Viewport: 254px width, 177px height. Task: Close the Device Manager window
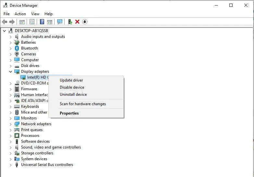246,5
